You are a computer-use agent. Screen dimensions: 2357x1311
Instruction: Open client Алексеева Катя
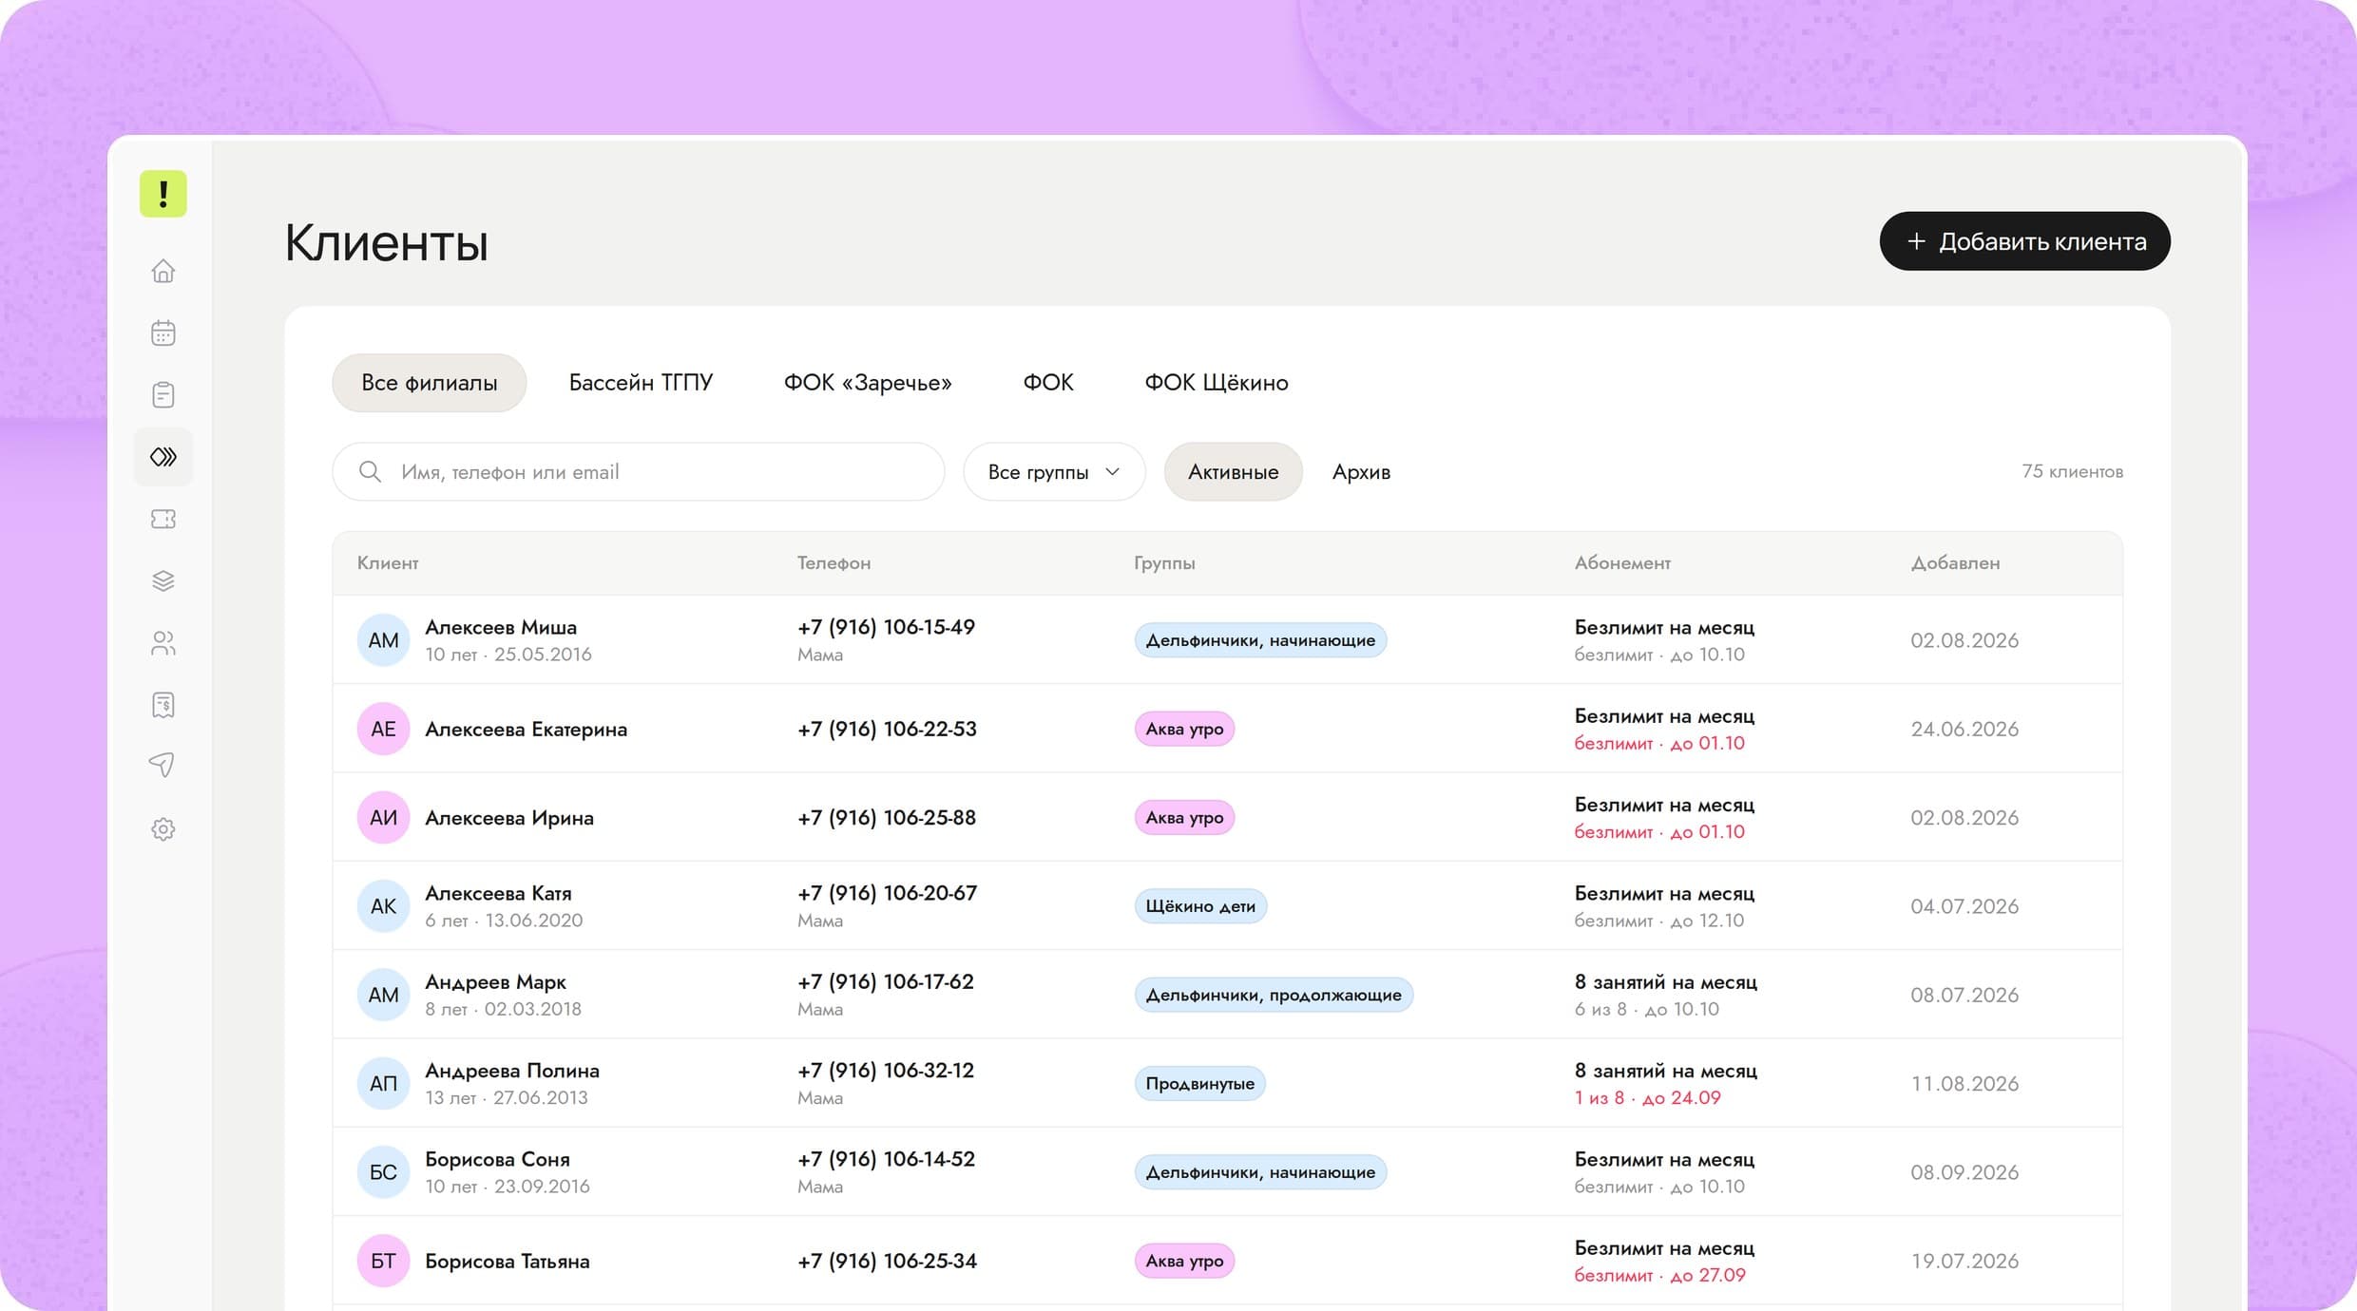click(x=498, y=893)
